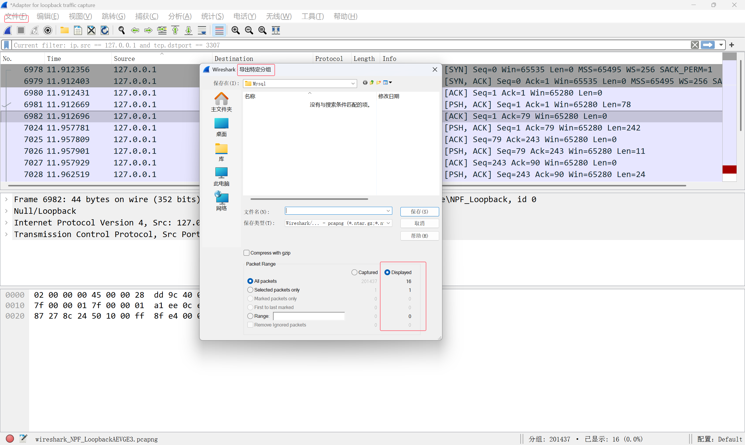The width and height of the screenshot is (745, 445).
Task: Click the auto-scroll live capture icon
Action: tap(202, 30)
